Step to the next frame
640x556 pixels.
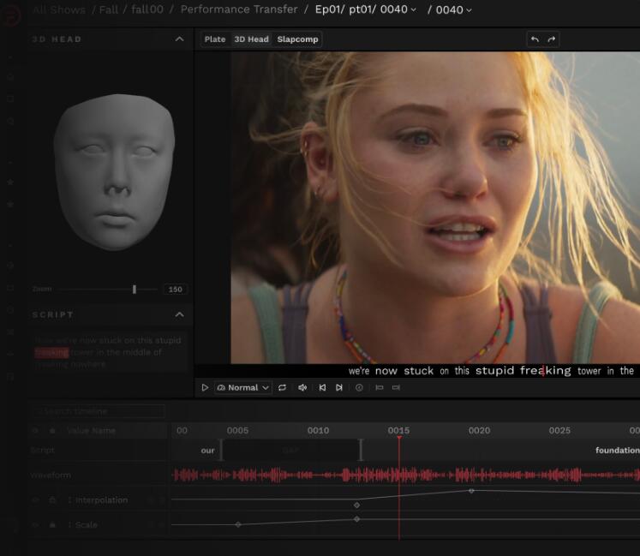coord(339,388)
